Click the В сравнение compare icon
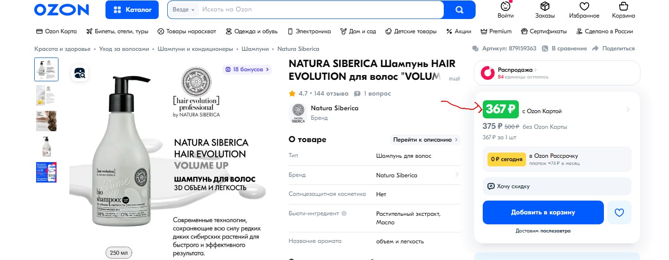 (546, 48)
